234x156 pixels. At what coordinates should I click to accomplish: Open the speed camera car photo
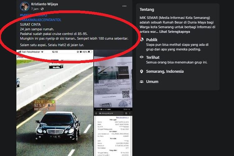55,103
